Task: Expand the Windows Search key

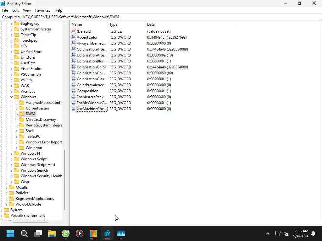Action: 12,170
